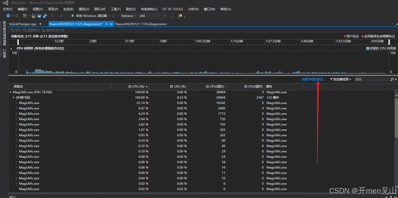Click the 应用程序生命周期标记 legend diamond
This screenshot has width=398, height=198.
pyautogui.click(x=362, y=36)
